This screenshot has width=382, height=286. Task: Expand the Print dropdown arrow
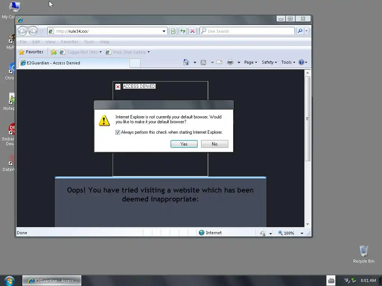pos(239,63)
